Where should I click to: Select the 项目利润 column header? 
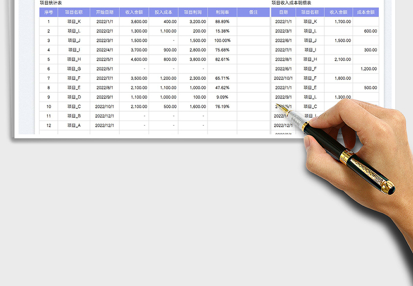tap(193, 12)
